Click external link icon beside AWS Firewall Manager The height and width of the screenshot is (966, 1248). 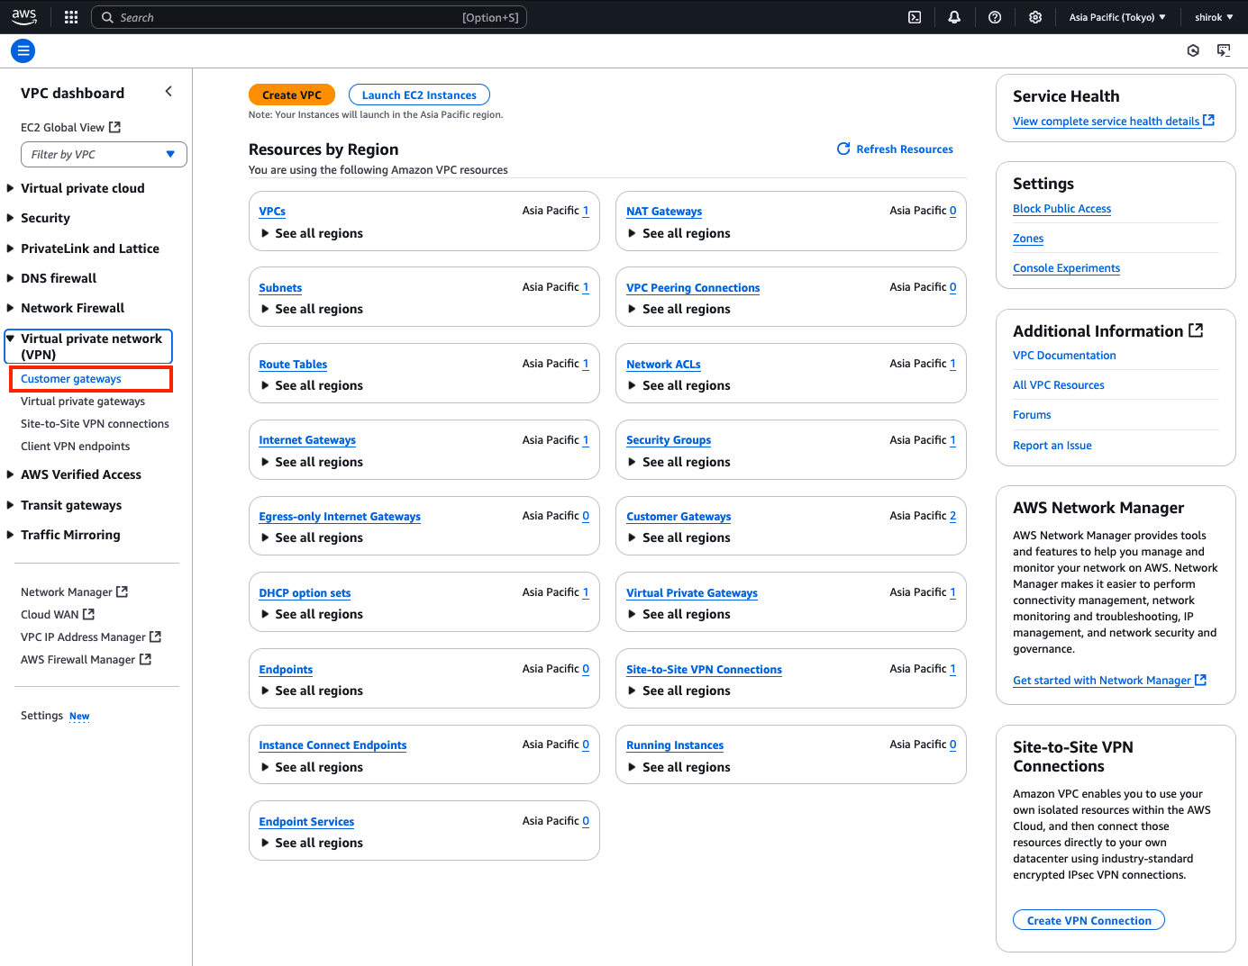tap(145, 659)
